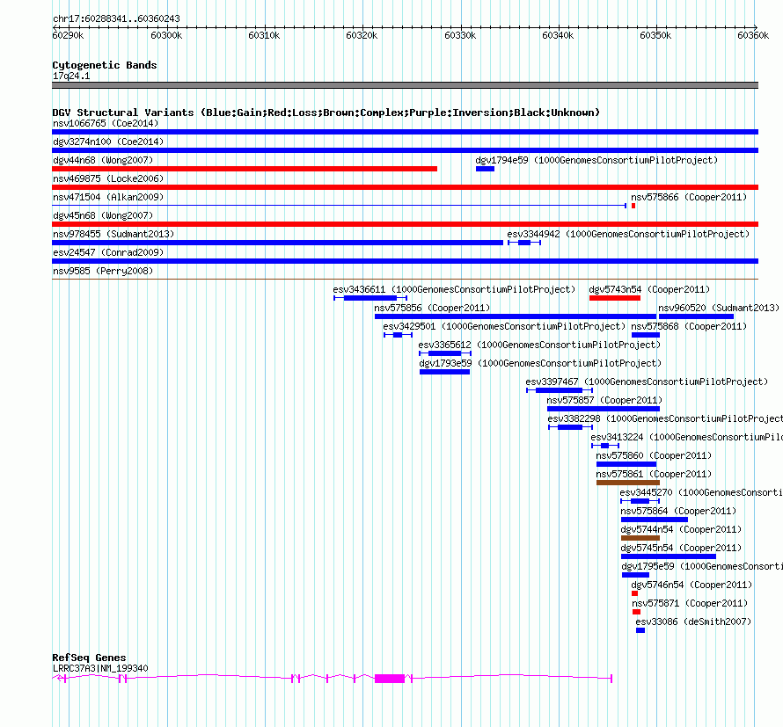Click the esv3382298 variant label
The width and height of the screenshot is (783, 727).
coord(665,418)
